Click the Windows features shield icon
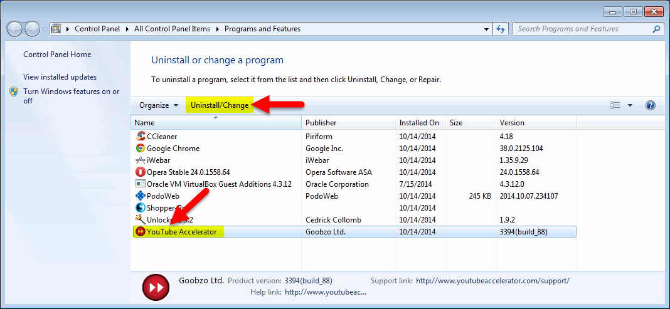Image resolution: width=670 pixels, height=309 pixels. click(14, 92)
